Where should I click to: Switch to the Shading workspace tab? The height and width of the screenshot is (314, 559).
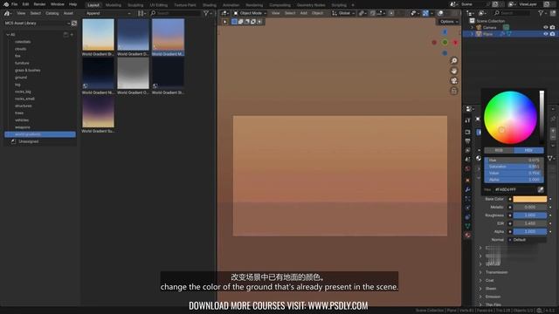tap(210, 5)
